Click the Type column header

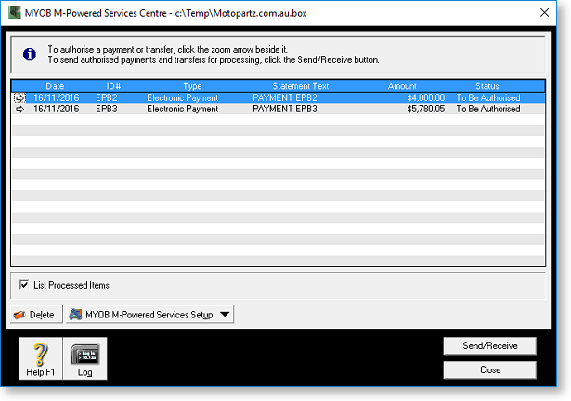(192, 86)
